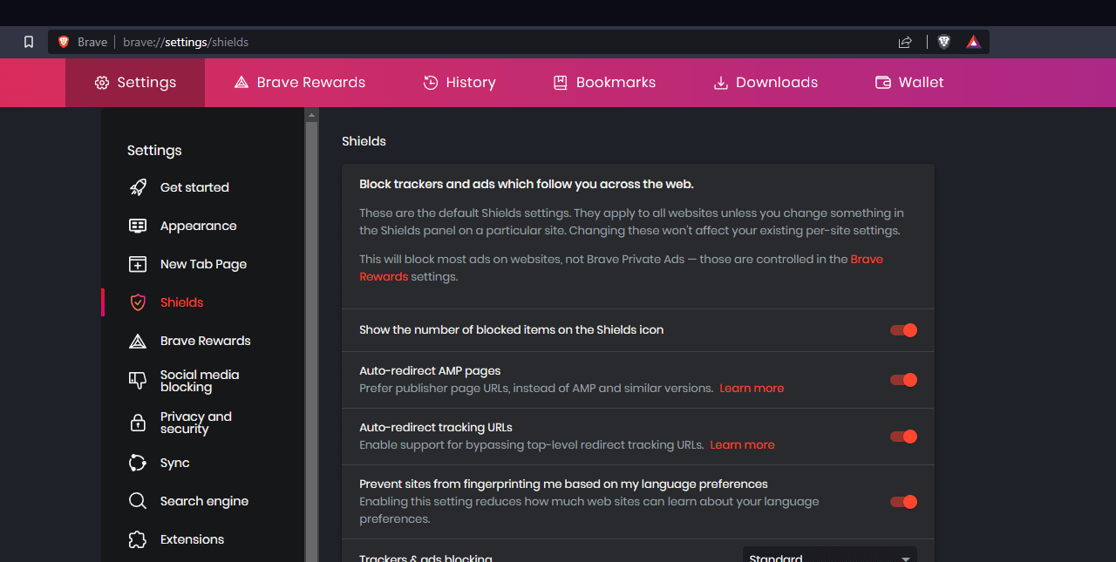Click the padlock Privacy and security icon
The width and height of the screenshot is (1116, 562).
(x=138, y=423)
